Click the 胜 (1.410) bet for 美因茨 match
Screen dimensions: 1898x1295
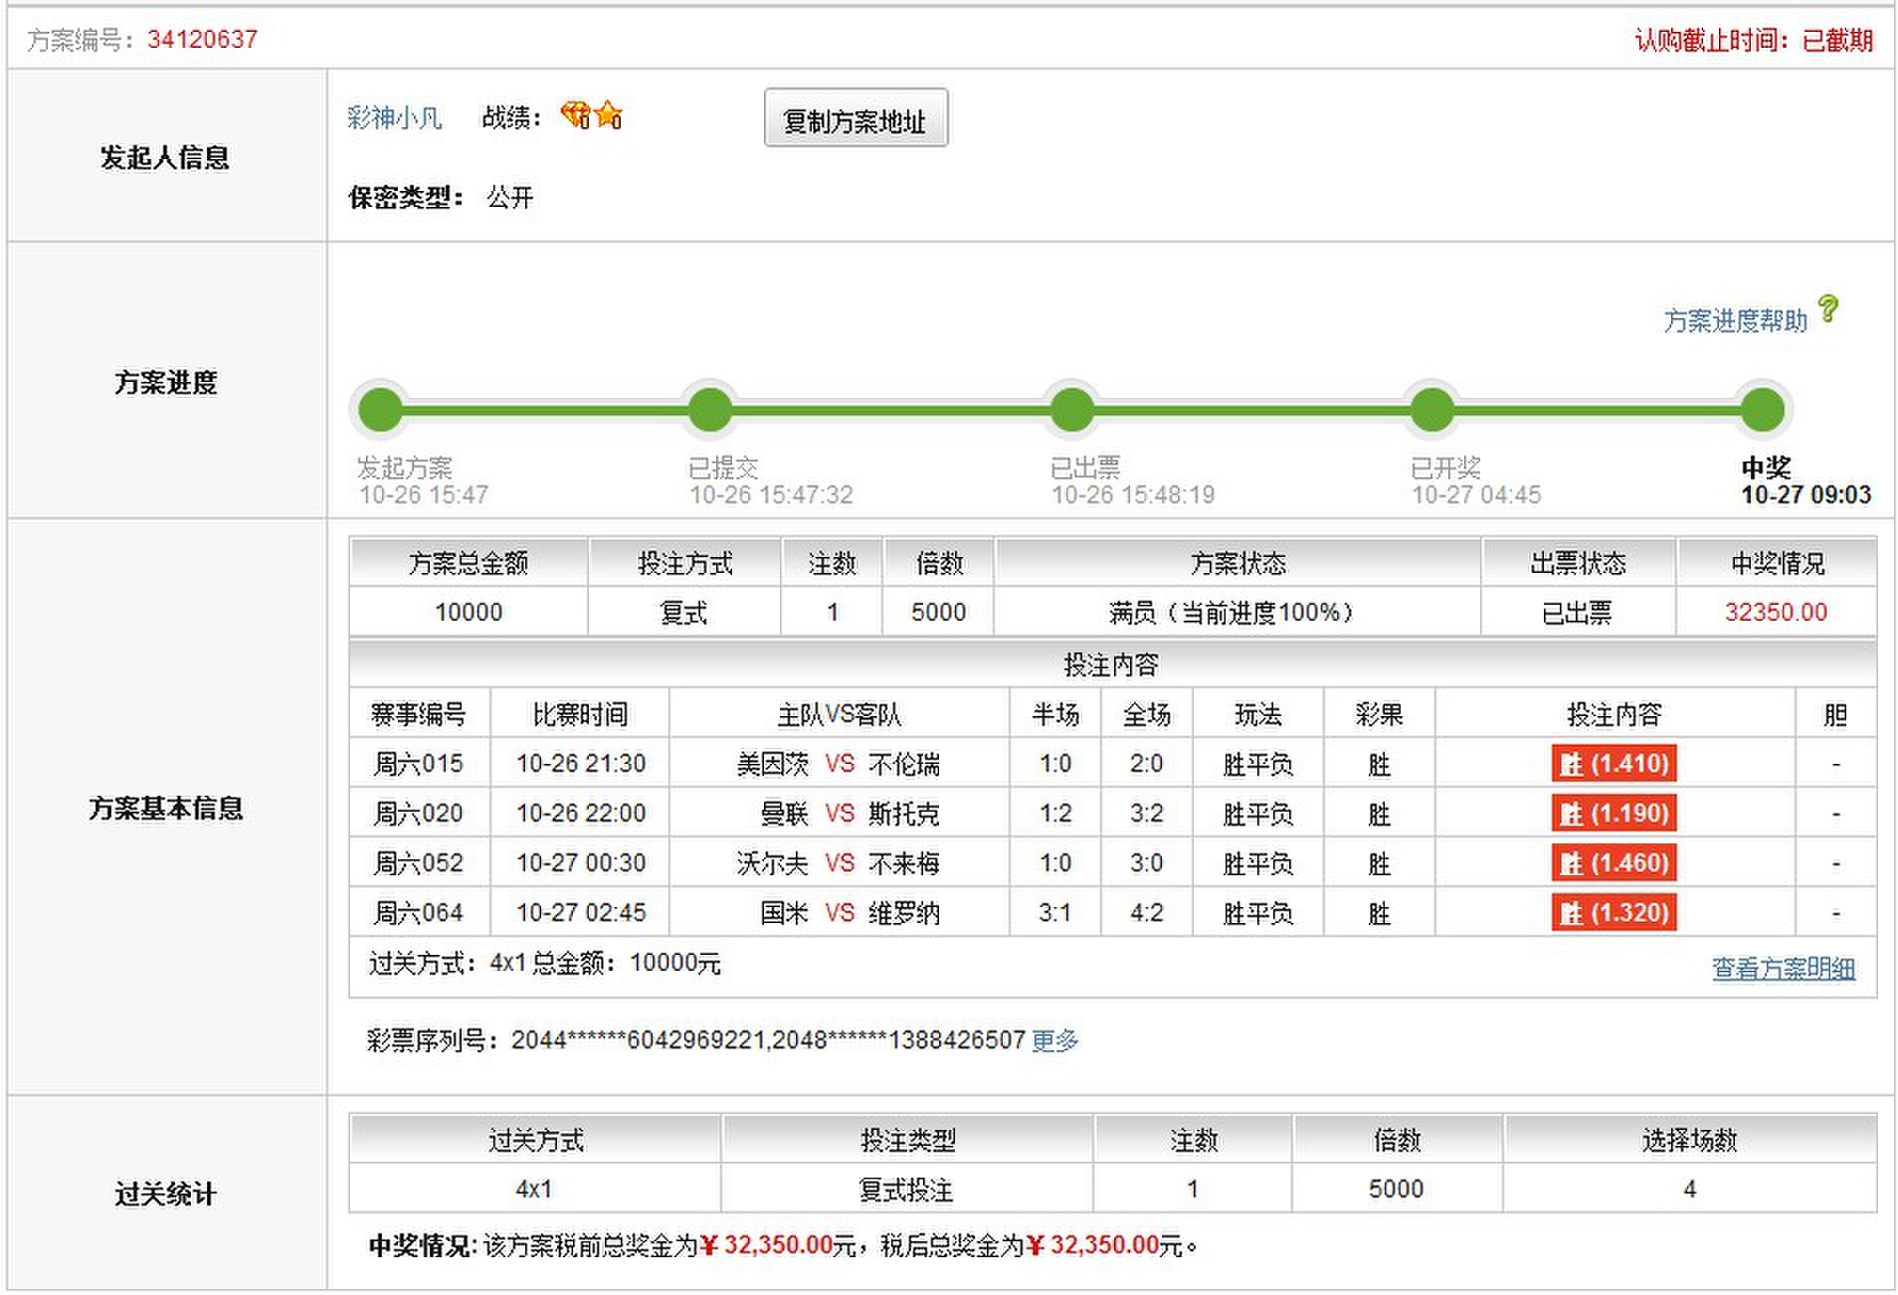[1613, 764]
